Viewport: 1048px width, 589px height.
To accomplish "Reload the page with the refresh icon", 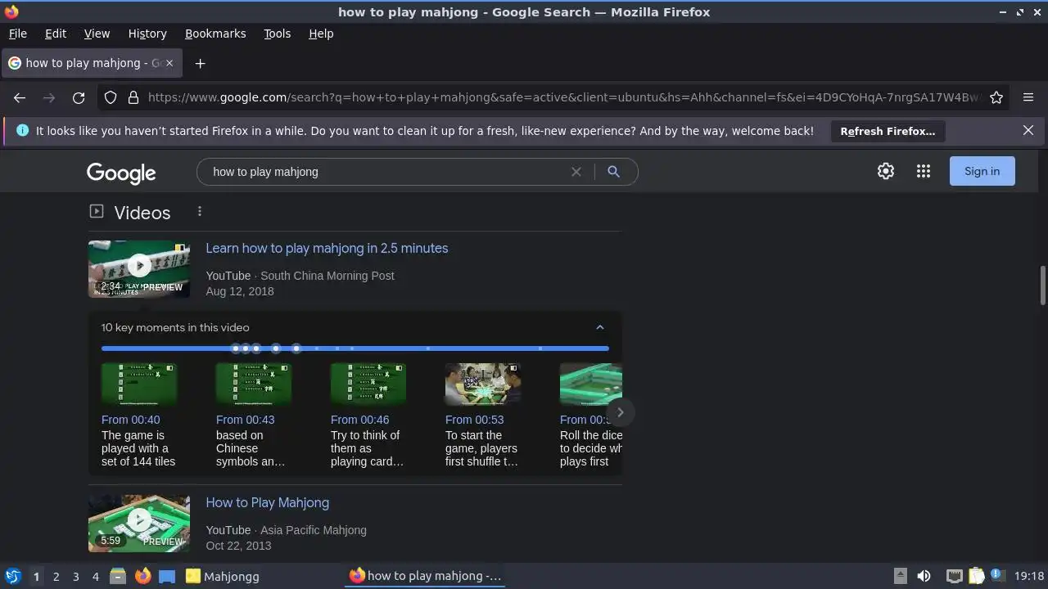I will pyautogui.click(x=79, y=97).
